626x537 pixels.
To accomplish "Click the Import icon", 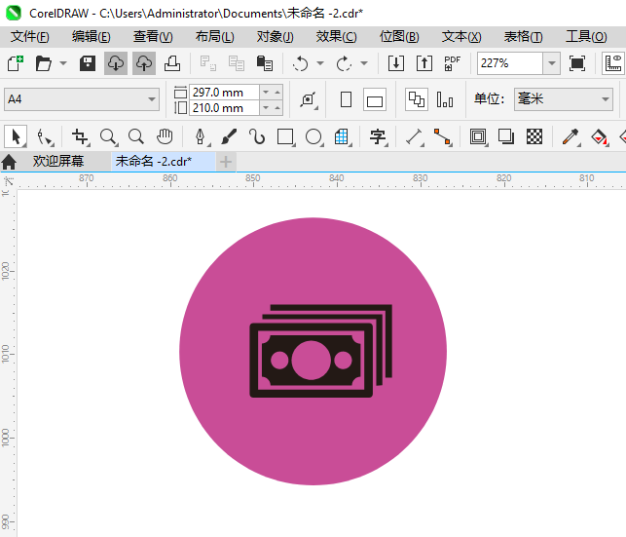I will pyautogui.click(x=396, y=63).
